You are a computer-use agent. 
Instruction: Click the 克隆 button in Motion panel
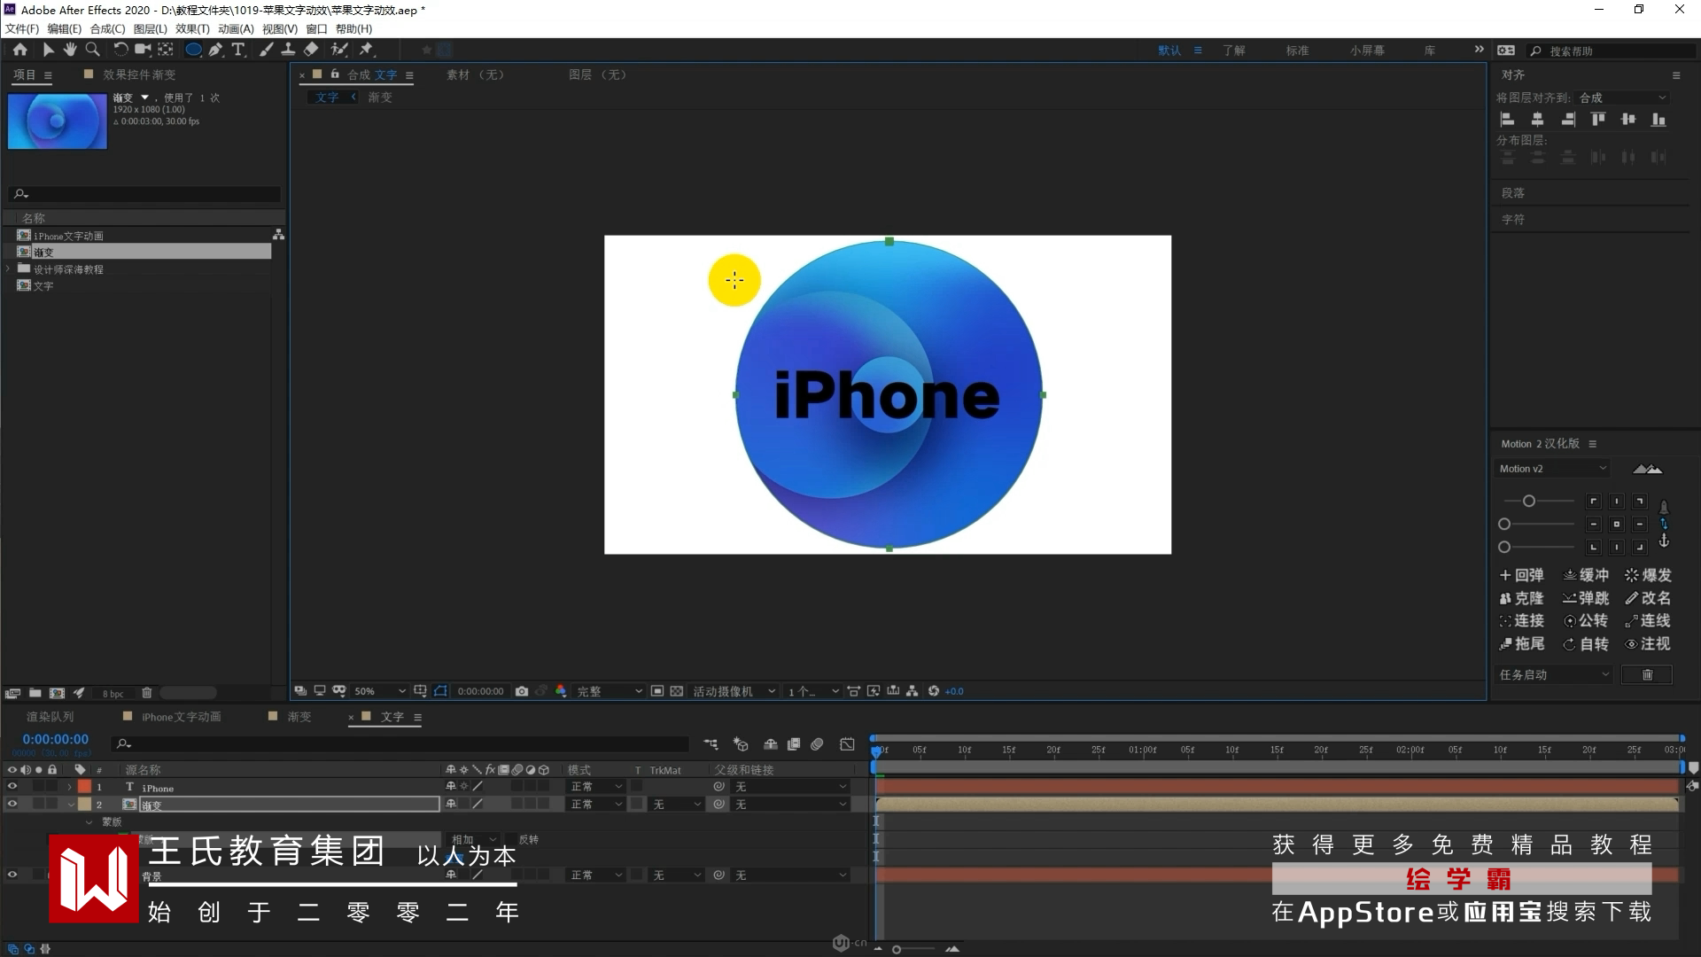[x=1521, y=598]
